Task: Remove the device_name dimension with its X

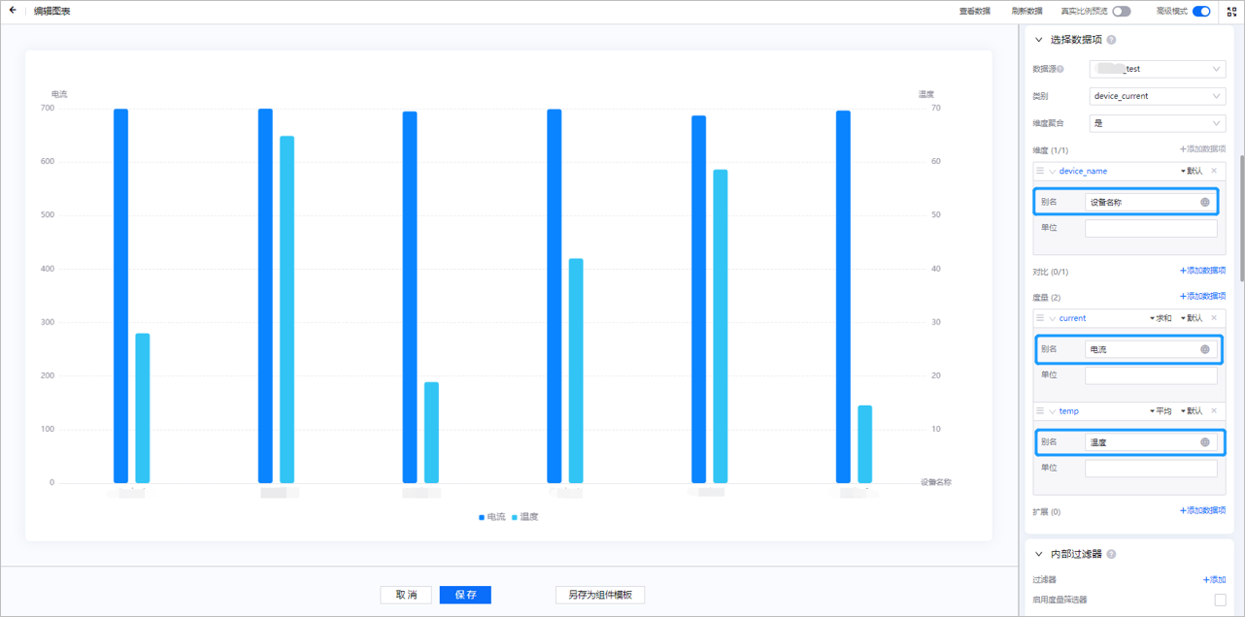Action: click(x=1214, y=171)
